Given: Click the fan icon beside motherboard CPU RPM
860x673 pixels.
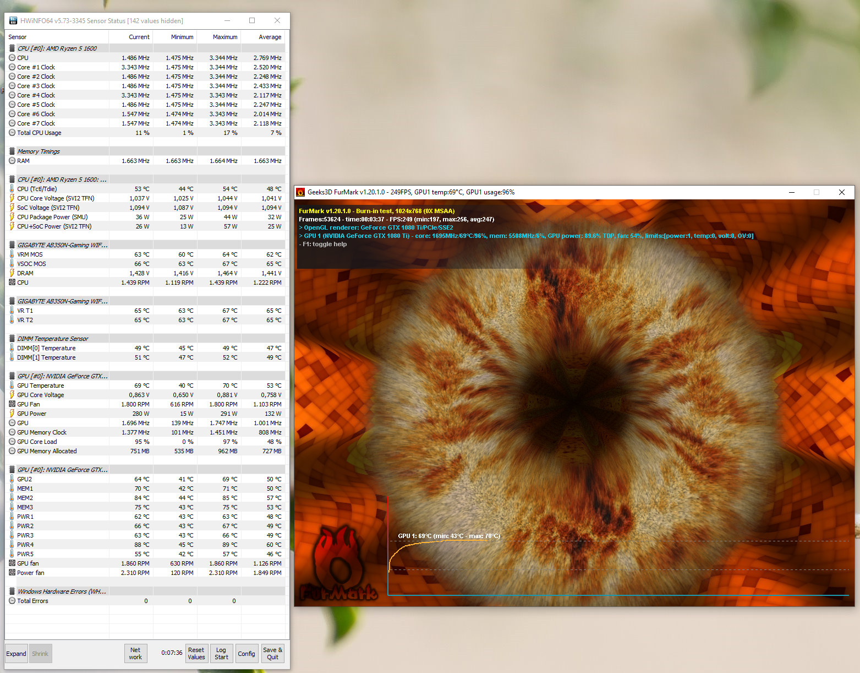Looking at the screenshot, I should 12,283.
